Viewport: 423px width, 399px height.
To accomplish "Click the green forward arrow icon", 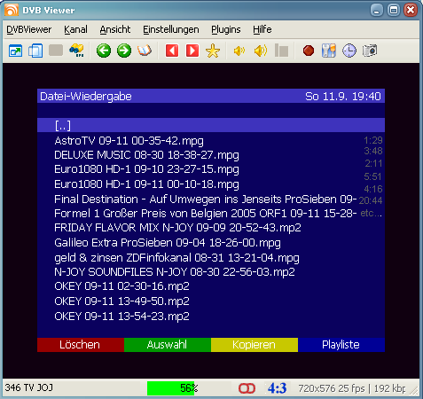I will (124, 51).
